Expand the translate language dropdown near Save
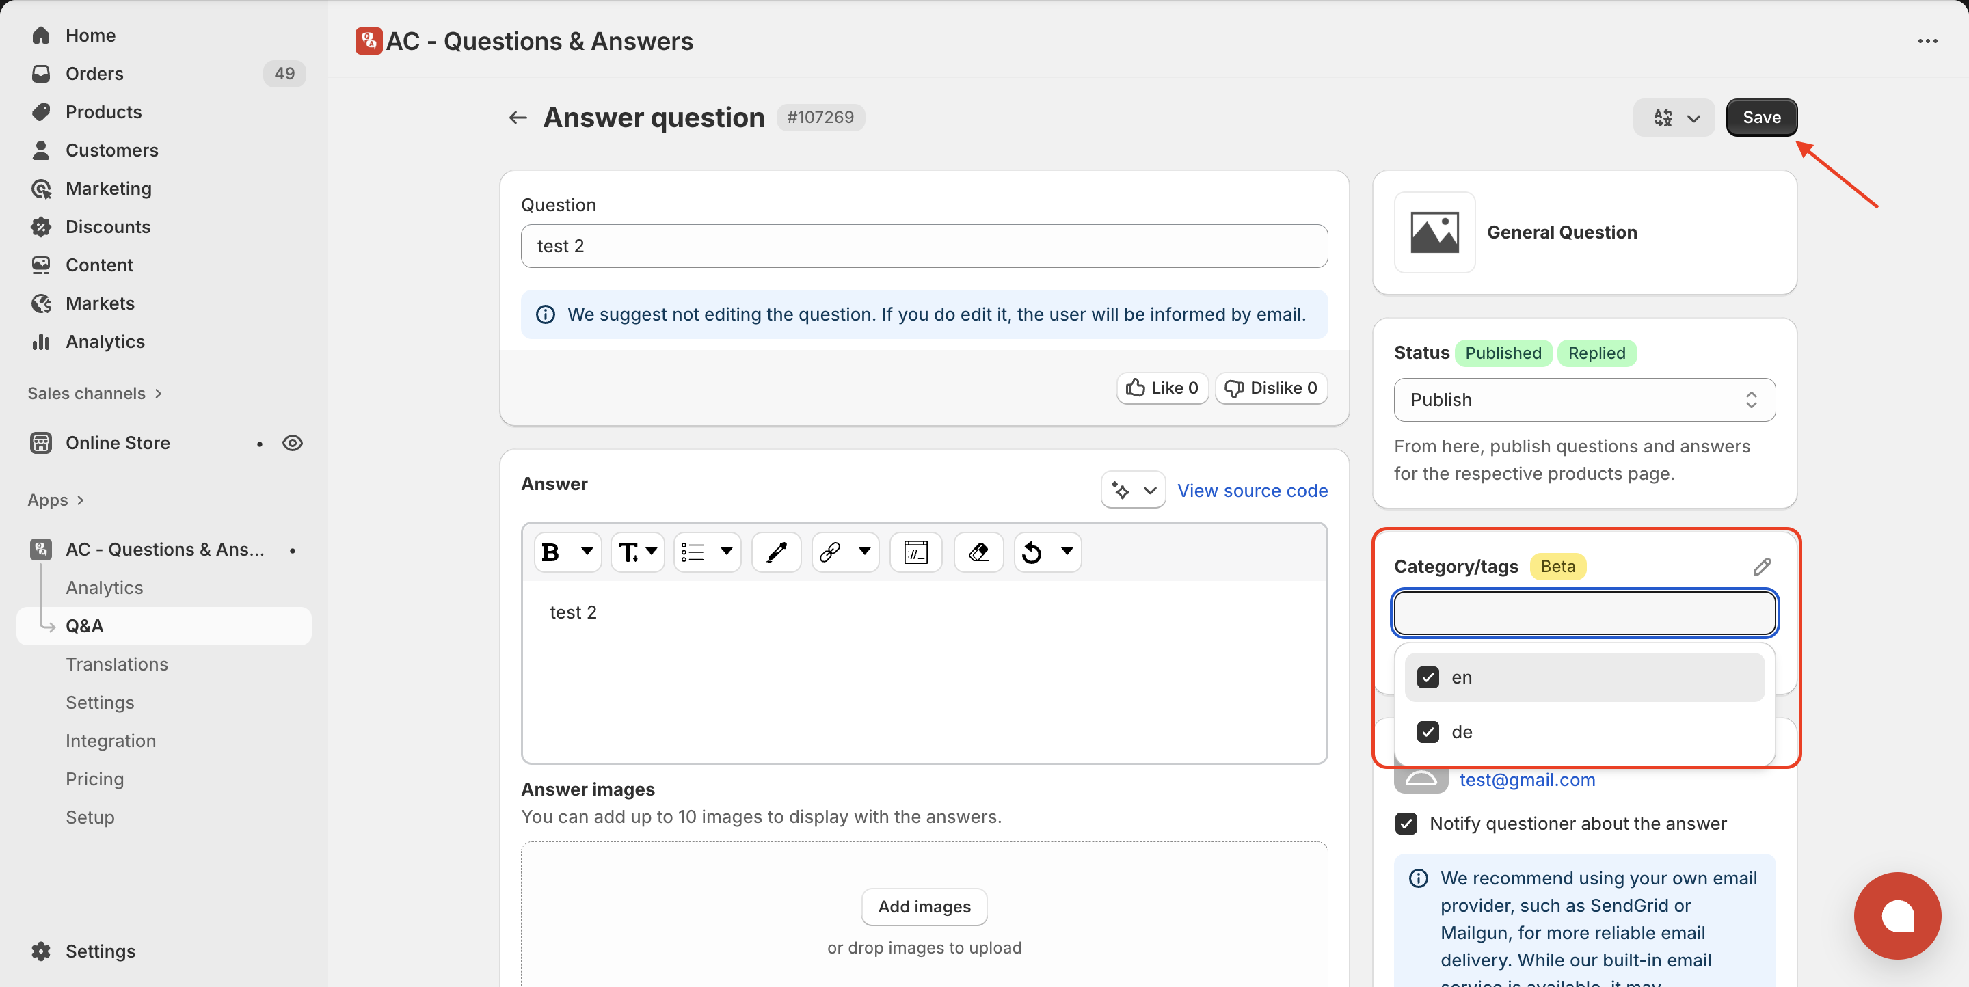 pyautogui.click(x=1674, y=118)
